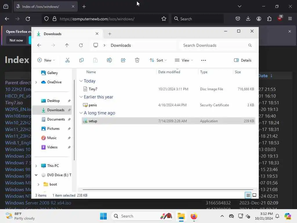Open Videos in navigation pane
Screen dimensions: 297x223
pos(52,147)
